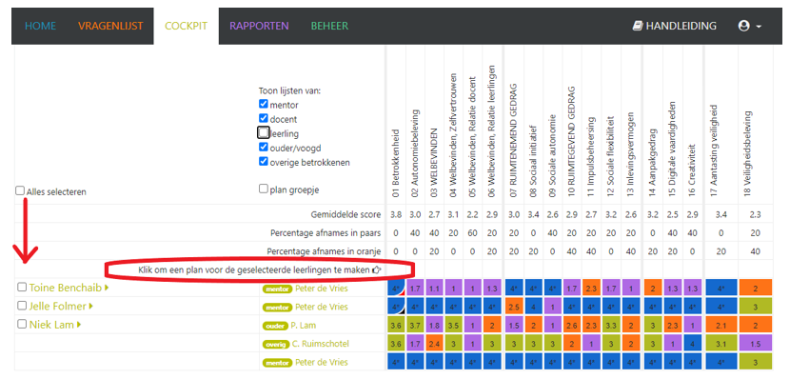Click P. Lam's green 3.5 cell
790x379 pixels.
454,326
